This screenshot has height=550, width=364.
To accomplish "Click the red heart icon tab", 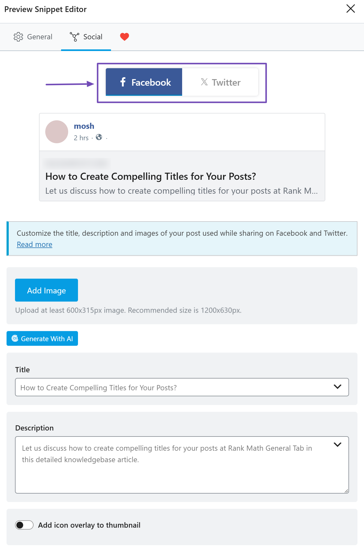I will tap(125, 37).
